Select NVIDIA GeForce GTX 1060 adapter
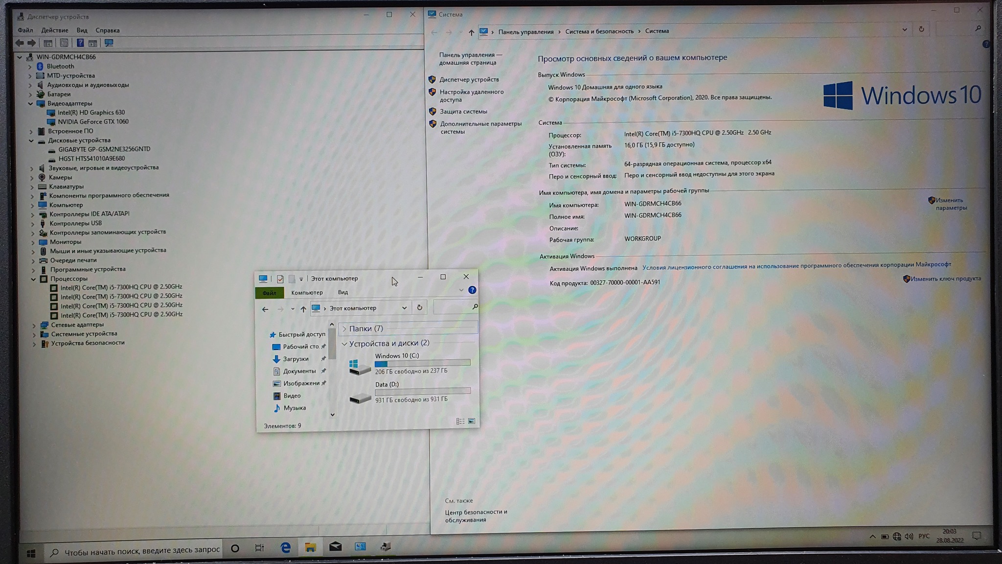The height and width of the screenshot is (564, 1002). [x=93, y=122]
